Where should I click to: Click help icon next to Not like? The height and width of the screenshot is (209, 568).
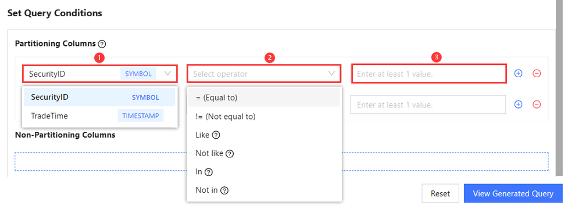coord(230,154)
